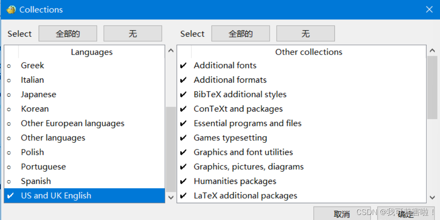
Task: Click the Languages column header
Action: pyautogui.click(x=91, y=52)
